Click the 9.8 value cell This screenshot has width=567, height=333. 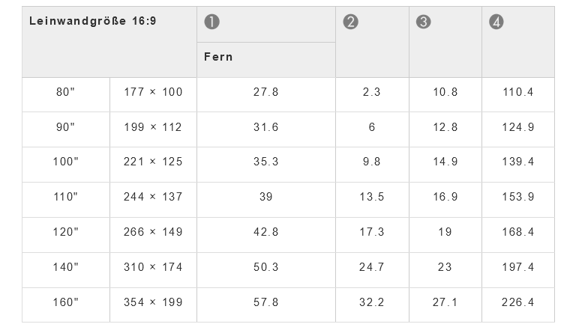(372, 162)
